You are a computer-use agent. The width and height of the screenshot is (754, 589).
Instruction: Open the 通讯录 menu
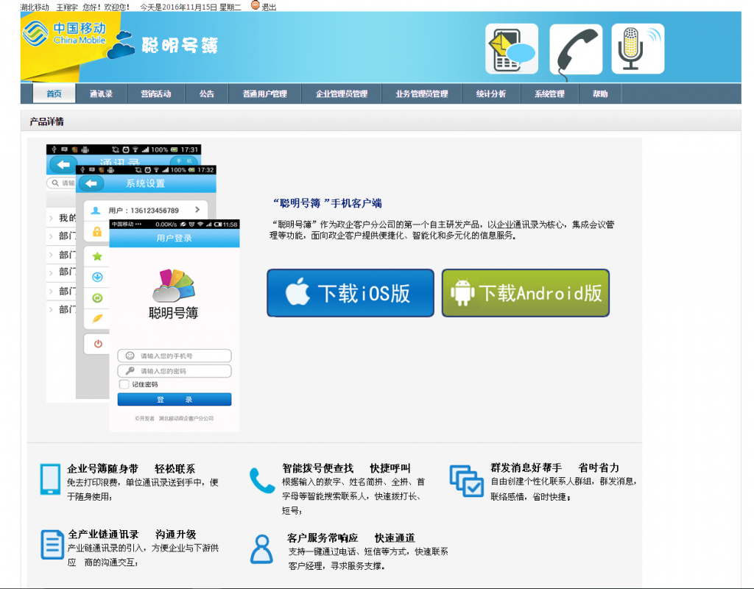coord(101,94)
